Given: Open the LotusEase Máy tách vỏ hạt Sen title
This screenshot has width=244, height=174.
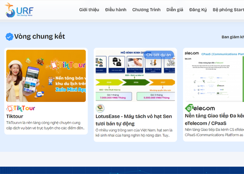Looking at the screenshot, I should pos(134,120).
